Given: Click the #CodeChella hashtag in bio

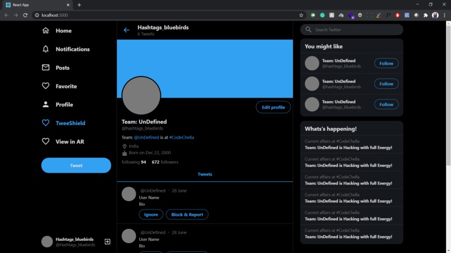Looking at the screenshot, I should pos(181,137).
